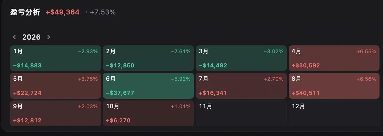The height and width of the screenshot is (136, 383).
Task: Open April tile showing +$30,592
Action: pos(334,58)
